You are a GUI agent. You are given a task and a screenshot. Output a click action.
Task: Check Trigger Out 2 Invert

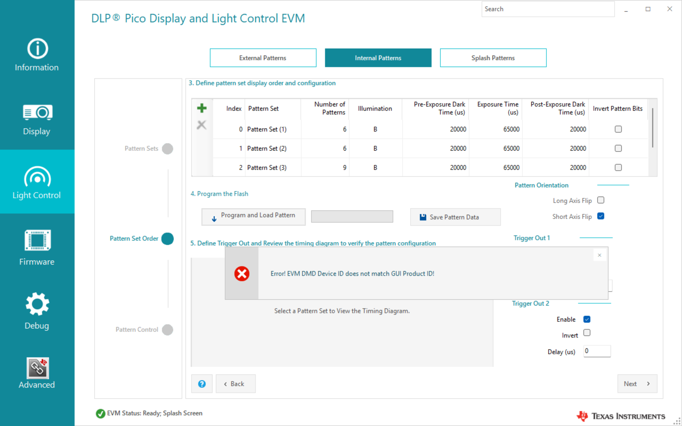pyautogui.click(x=587, y=333)
